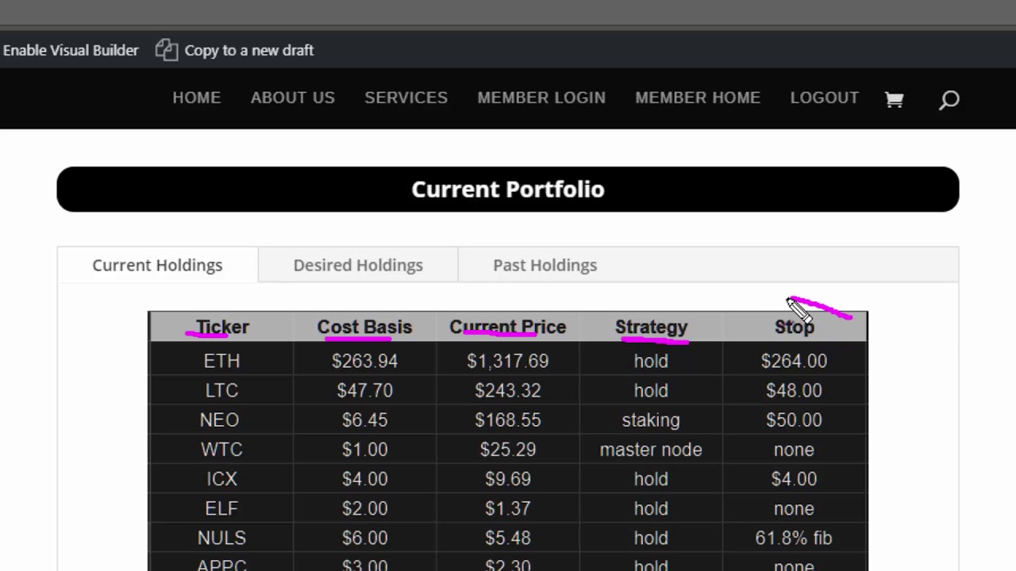Click ICX current price $9.69

pos(508,478)
